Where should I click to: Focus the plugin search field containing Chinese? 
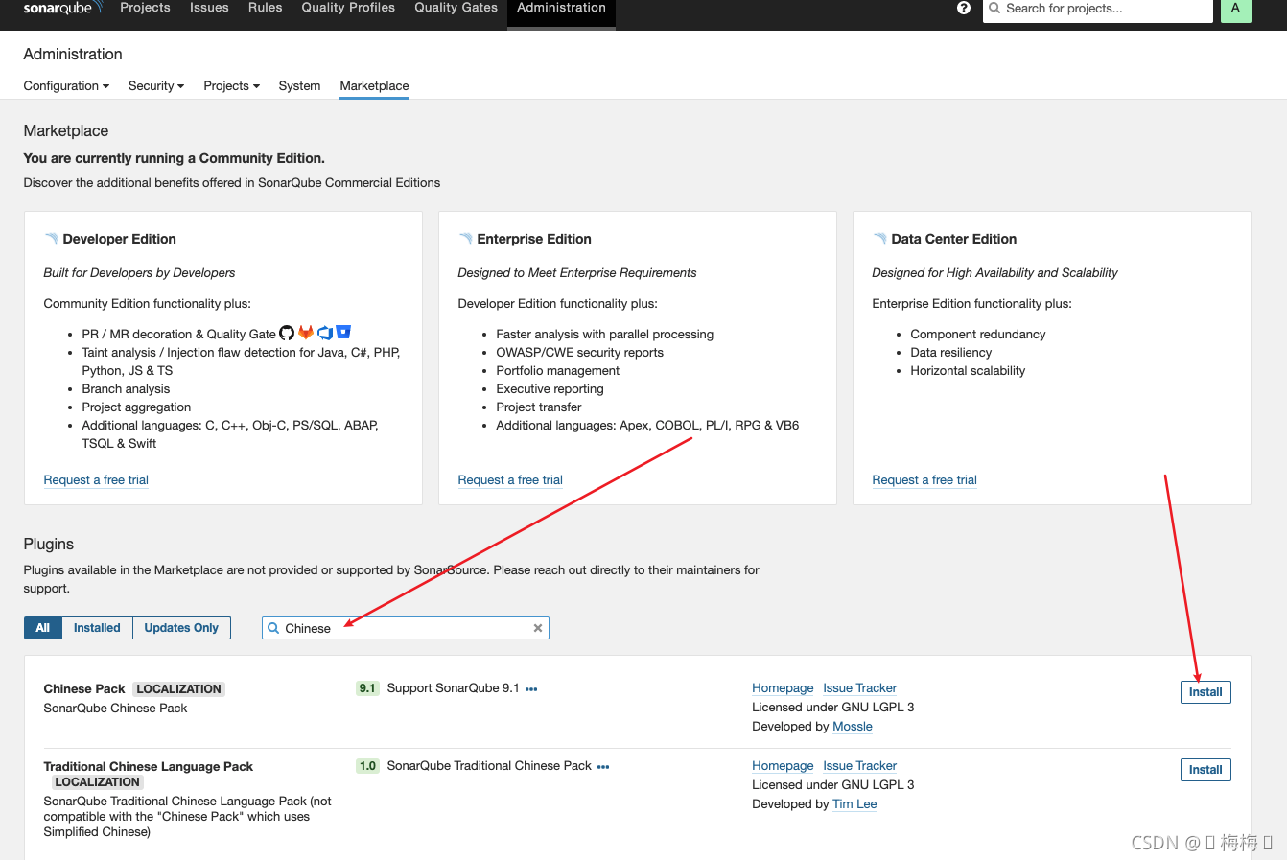[406, 628]
